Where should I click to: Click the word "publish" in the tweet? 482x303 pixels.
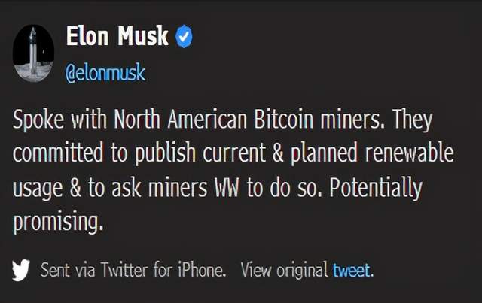[x=158, y=154]
